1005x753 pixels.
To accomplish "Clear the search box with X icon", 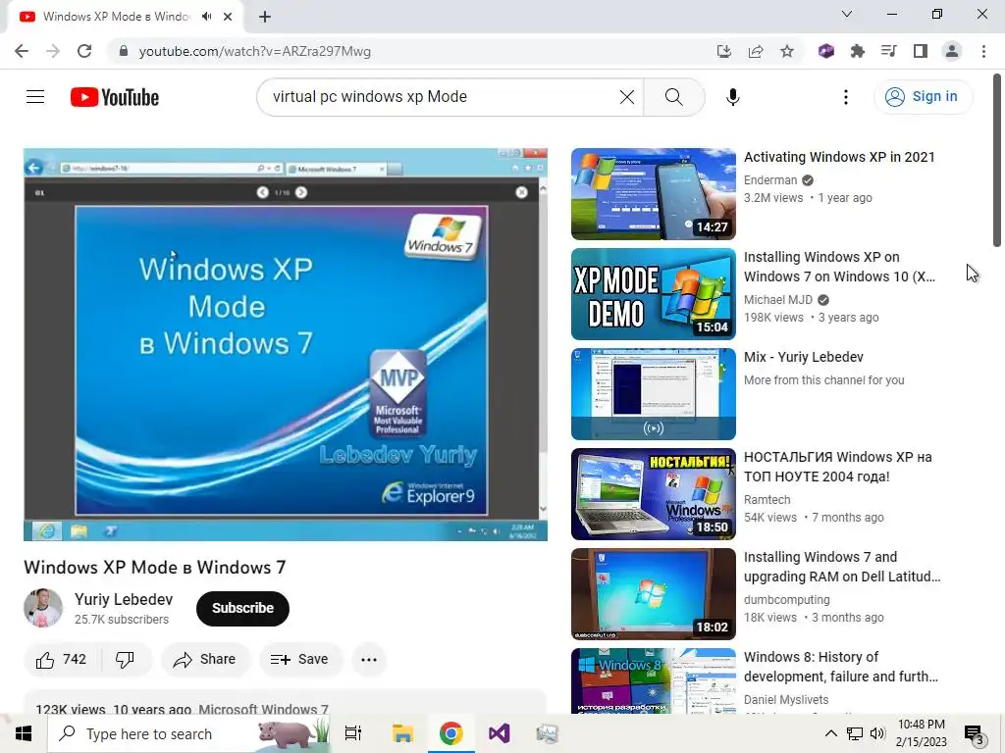I will click(x=627, y=97).
